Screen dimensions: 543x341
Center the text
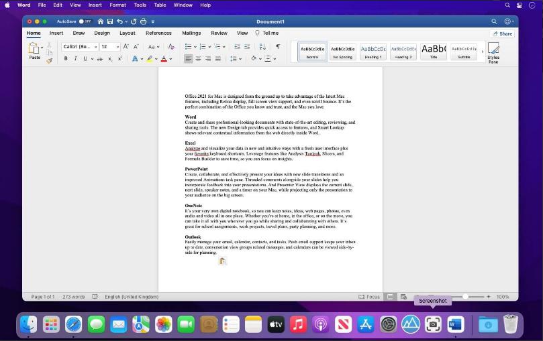[x=198, y=59]
